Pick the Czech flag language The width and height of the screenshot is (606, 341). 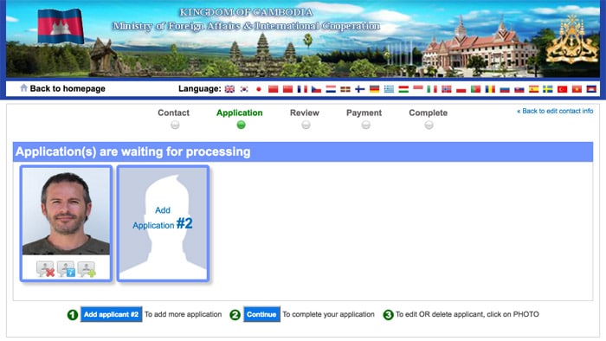coord(317,89)
